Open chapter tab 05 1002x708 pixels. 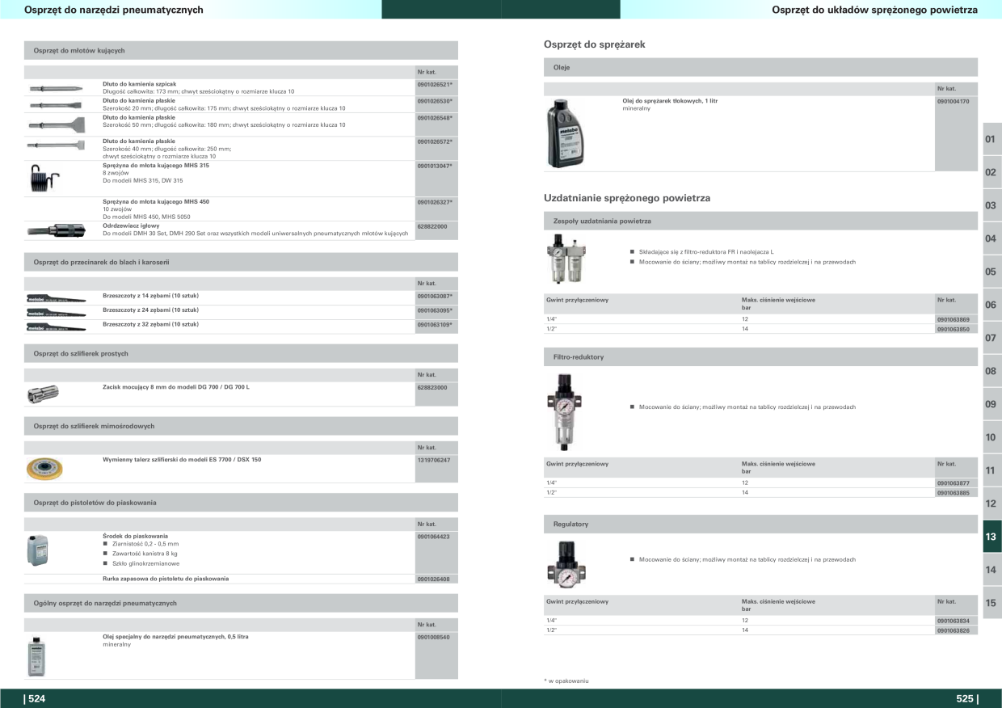(991, 272)
